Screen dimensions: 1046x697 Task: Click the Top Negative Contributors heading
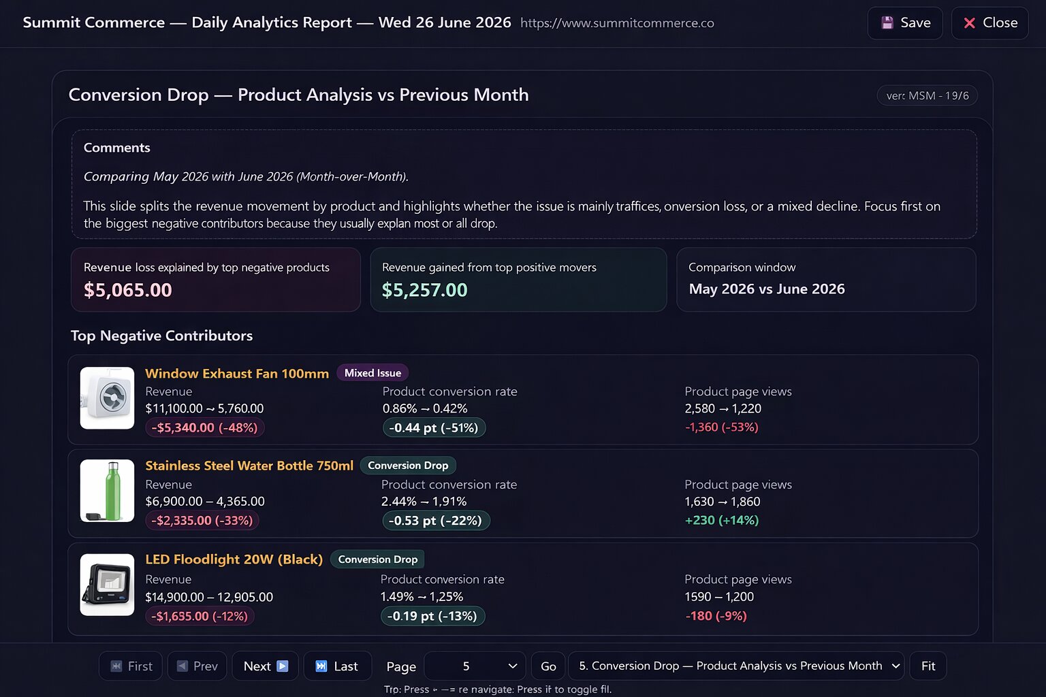(x=161, y=336)
